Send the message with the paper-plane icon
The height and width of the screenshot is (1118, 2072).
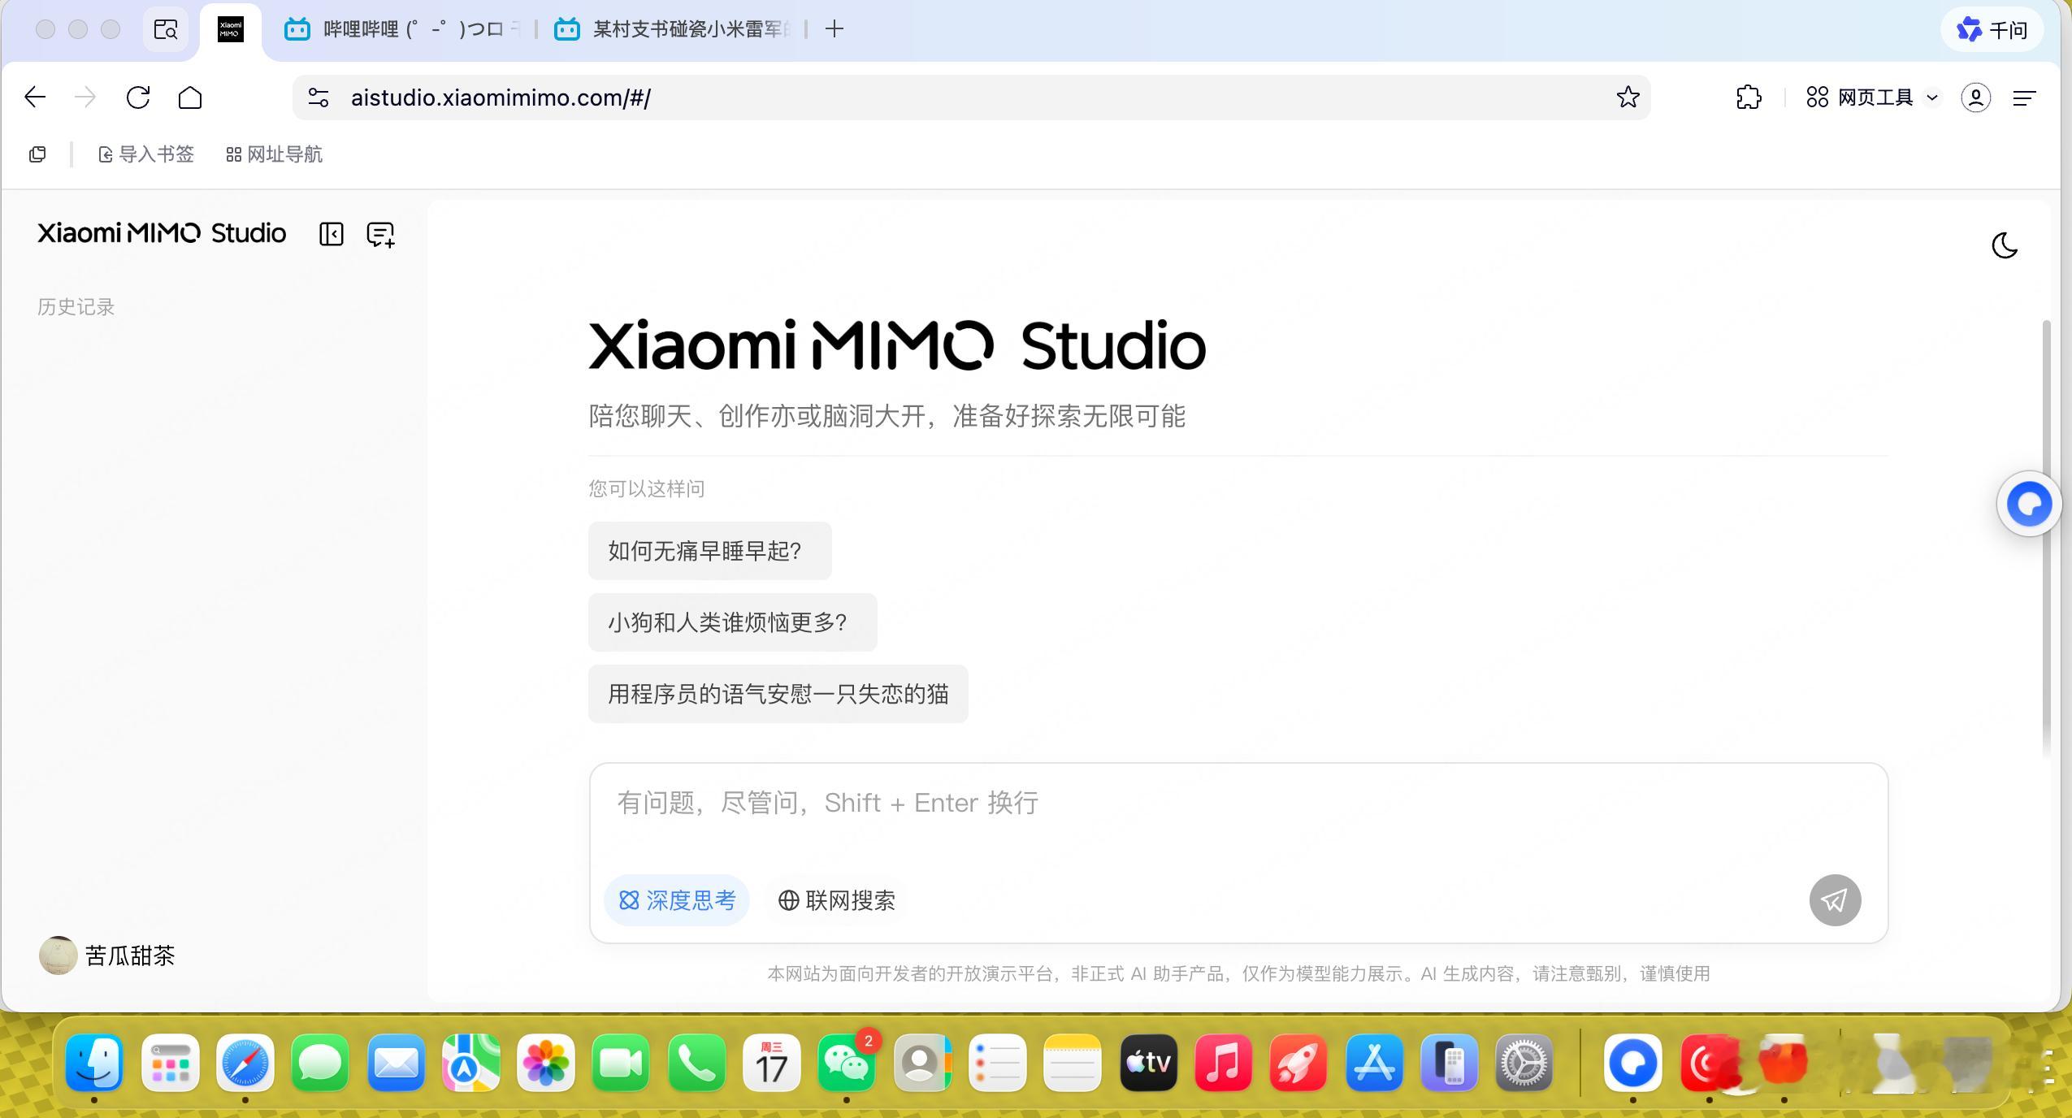tap(1835, 899)
